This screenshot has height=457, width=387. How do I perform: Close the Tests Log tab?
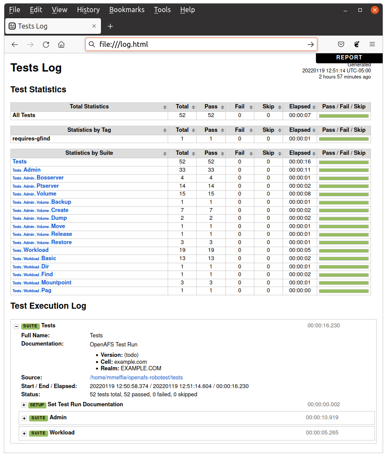pyautogui.click(x=94, y=26)
